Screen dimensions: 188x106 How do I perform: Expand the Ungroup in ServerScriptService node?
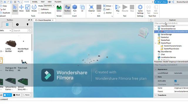[159, 32]
